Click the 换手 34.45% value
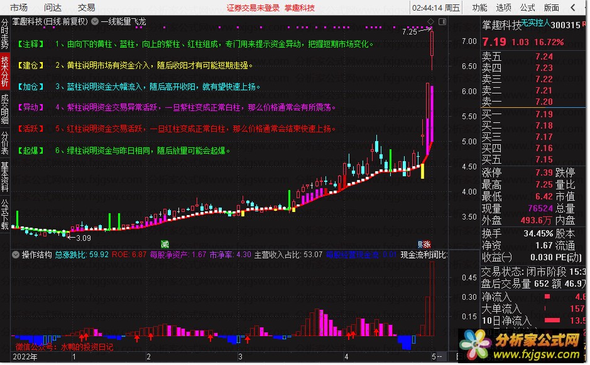 tap(538, 233)
